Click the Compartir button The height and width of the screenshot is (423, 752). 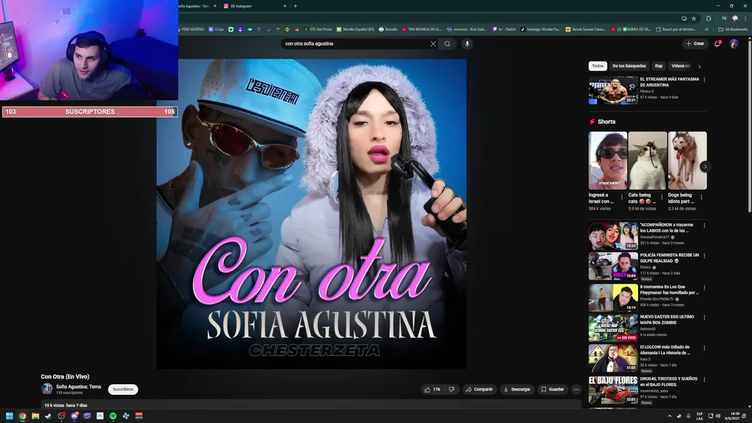pos(479,389)
